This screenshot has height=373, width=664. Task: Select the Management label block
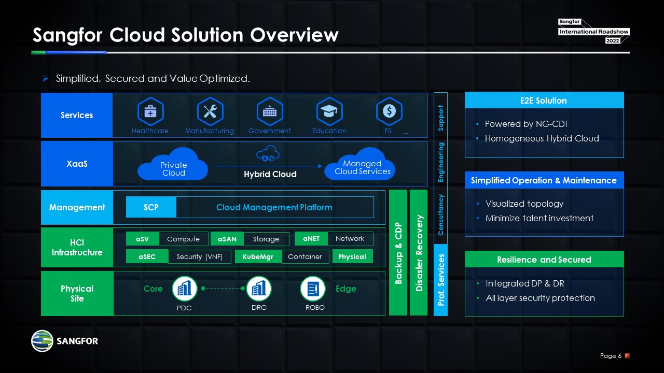coord(77,207)
